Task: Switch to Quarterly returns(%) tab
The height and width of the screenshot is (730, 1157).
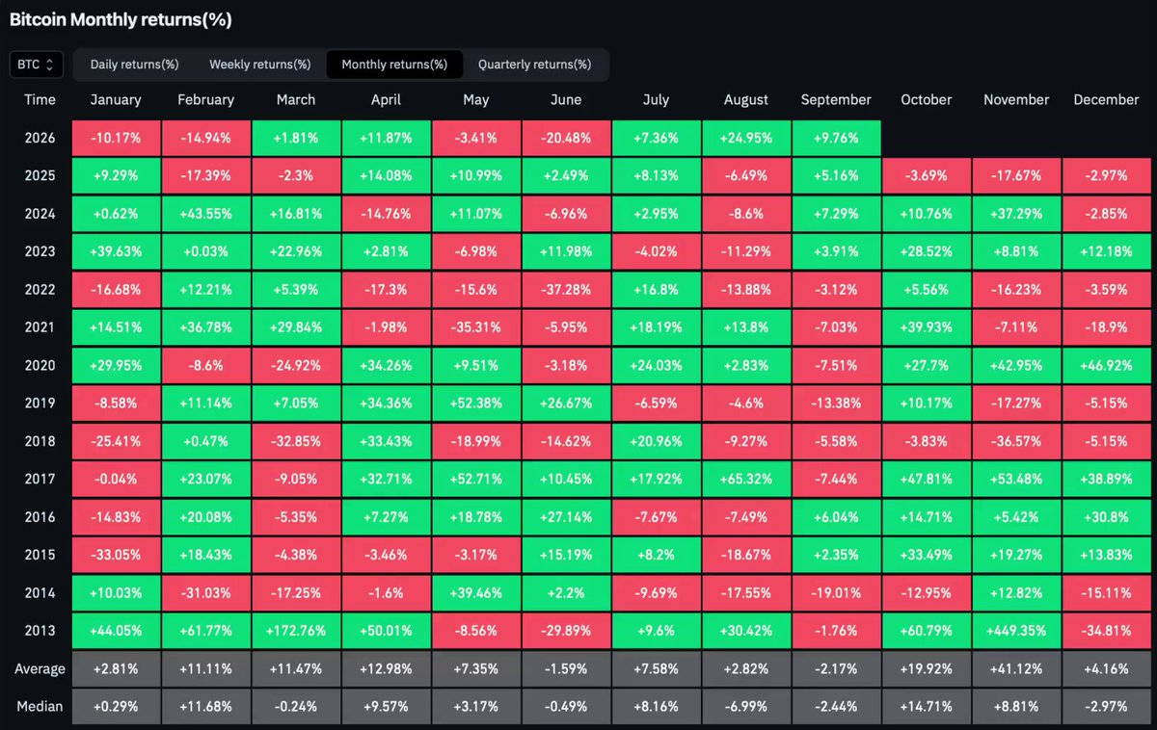Action: 534,65
